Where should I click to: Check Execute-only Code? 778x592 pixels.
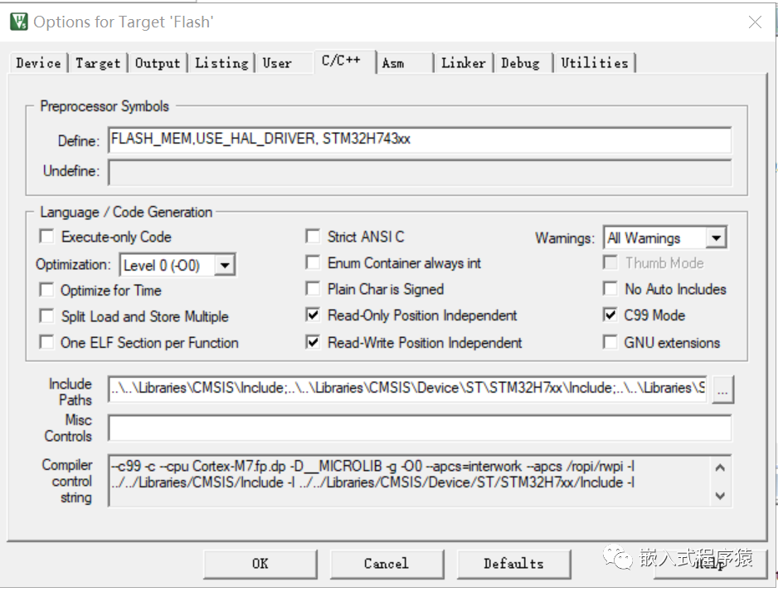(x=47, y=237)
